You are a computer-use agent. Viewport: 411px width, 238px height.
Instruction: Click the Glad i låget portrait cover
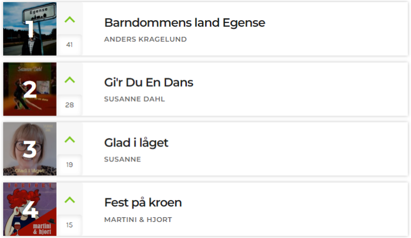30,149
